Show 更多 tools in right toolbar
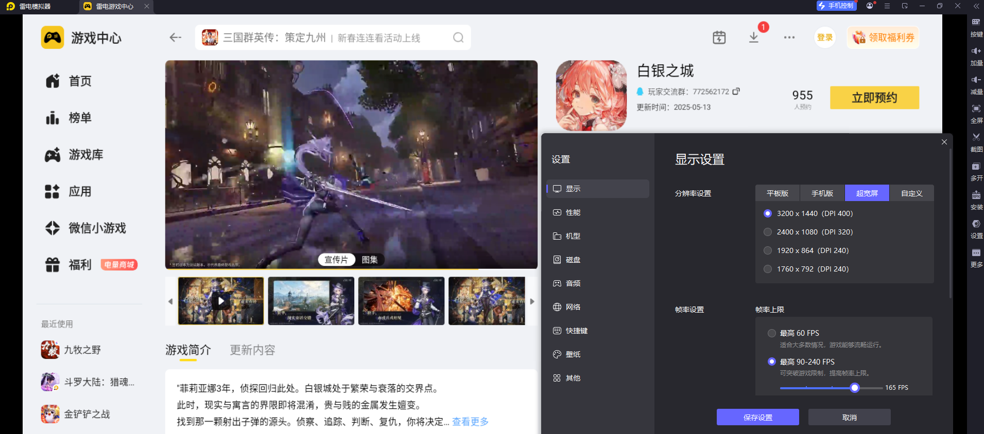Screen dimensions: 984x434 pyautogui.click(x=976, y=258)
